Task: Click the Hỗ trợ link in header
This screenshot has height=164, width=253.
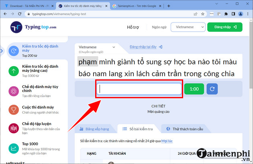Action: pyautogui.click(x=133, y=27)
